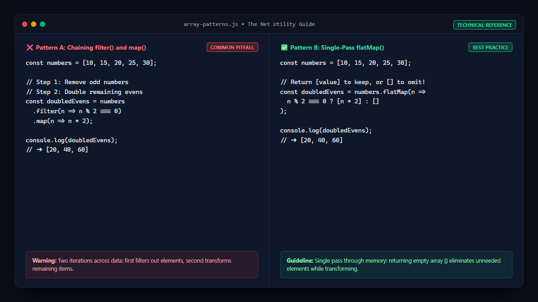Image resolution: width=538 pixels, height=302 pixels.
Task: Click the green maximize window dot
Action: (43, 24)
